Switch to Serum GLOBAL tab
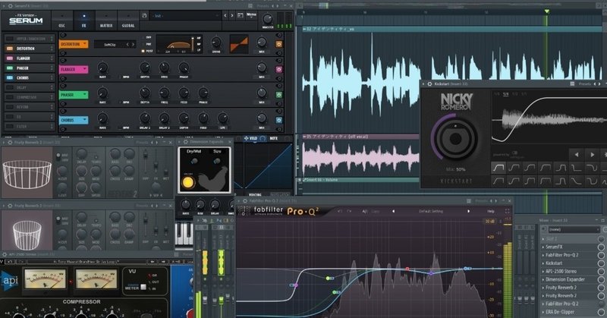 click(x=128, y=21)
